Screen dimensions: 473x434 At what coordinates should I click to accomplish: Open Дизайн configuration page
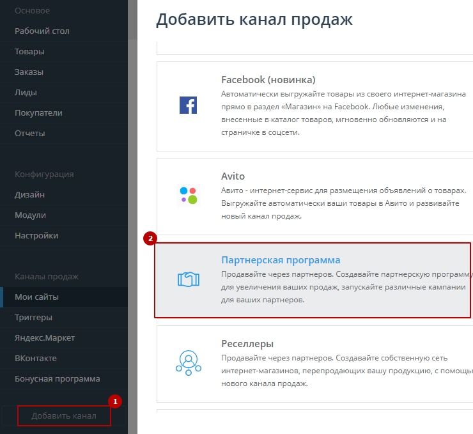tap(29, 194)
